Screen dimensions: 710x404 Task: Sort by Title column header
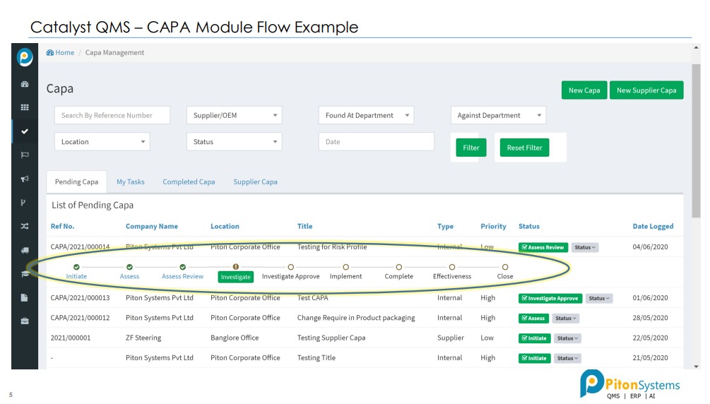pyautogui.click(x=304, y=226)
